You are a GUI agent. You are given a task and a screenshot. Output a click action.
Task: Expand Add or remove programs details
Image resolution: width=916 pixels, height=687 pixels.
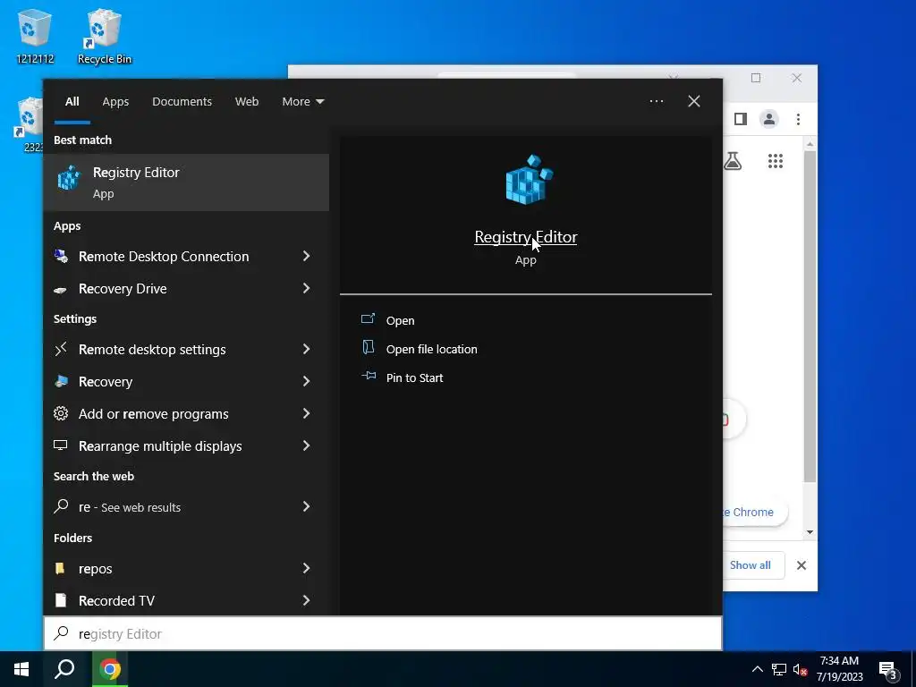tap(306, 413)
